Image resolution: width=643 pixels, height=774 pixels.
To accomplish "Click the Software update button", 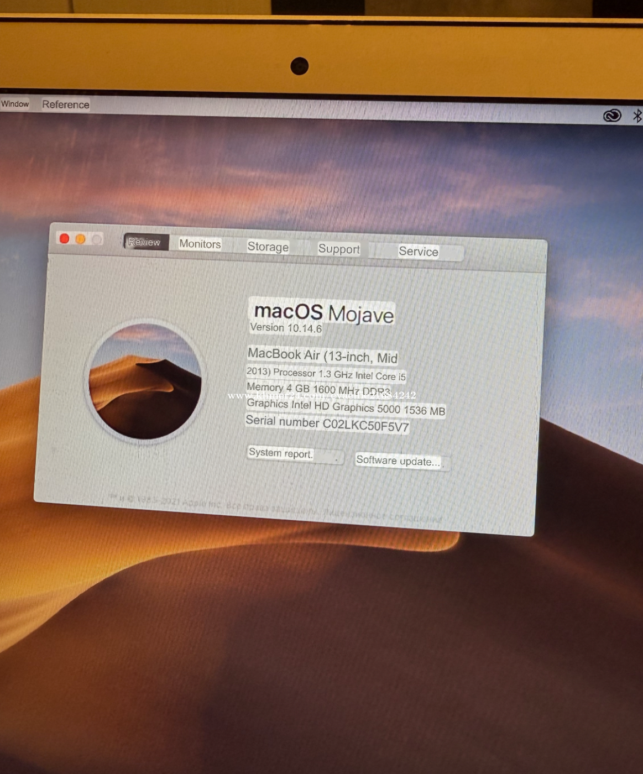I will tap(401, 461).
